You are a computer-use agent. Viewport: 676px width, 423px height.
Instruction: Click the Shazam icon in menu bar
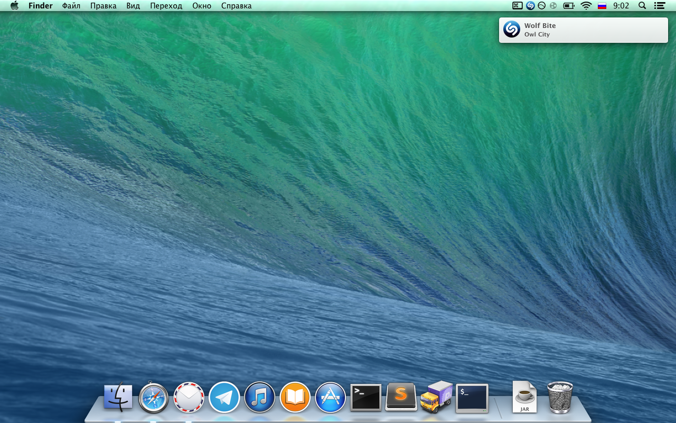pyautogui.click(x=530, y=6)
